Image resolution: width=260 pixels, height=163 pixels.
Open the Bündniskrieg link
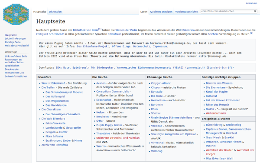214,125
